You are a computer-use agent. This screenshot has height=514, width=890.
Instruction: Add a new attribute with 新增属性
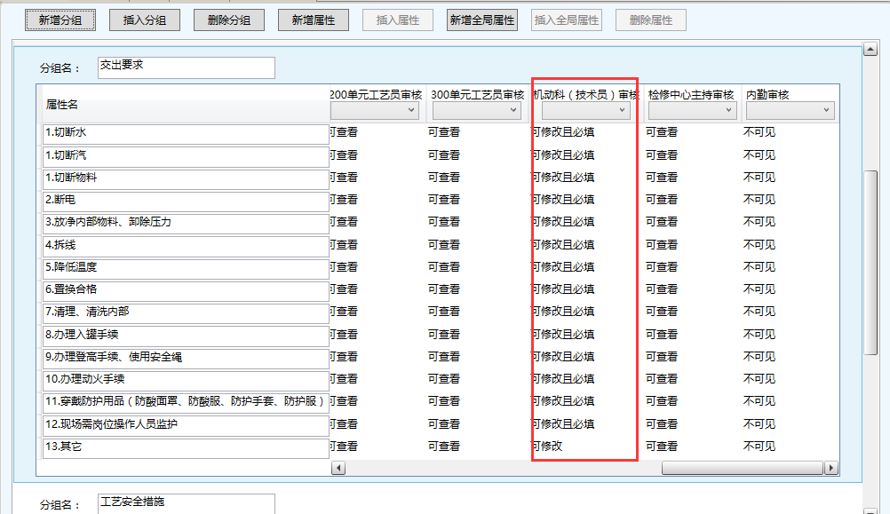pyautogui.click(x=313, y=20)
